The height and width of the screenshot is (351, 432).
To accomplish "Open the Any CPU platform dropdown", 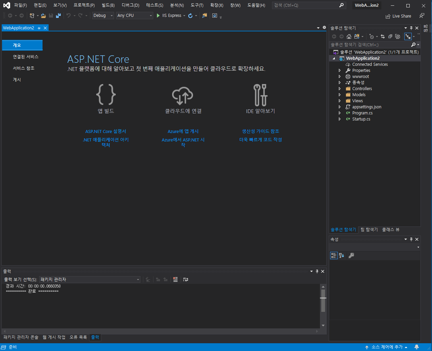I will tap(135, 16).
